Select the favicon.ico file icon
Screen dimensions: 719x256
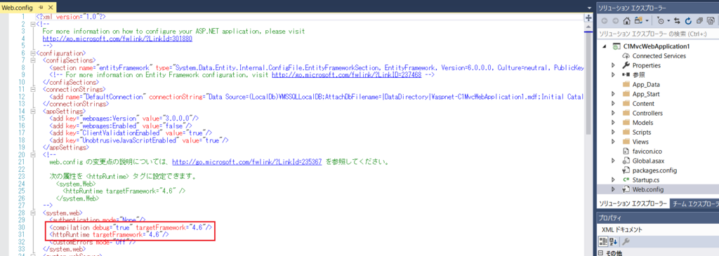tap(626, 151)
